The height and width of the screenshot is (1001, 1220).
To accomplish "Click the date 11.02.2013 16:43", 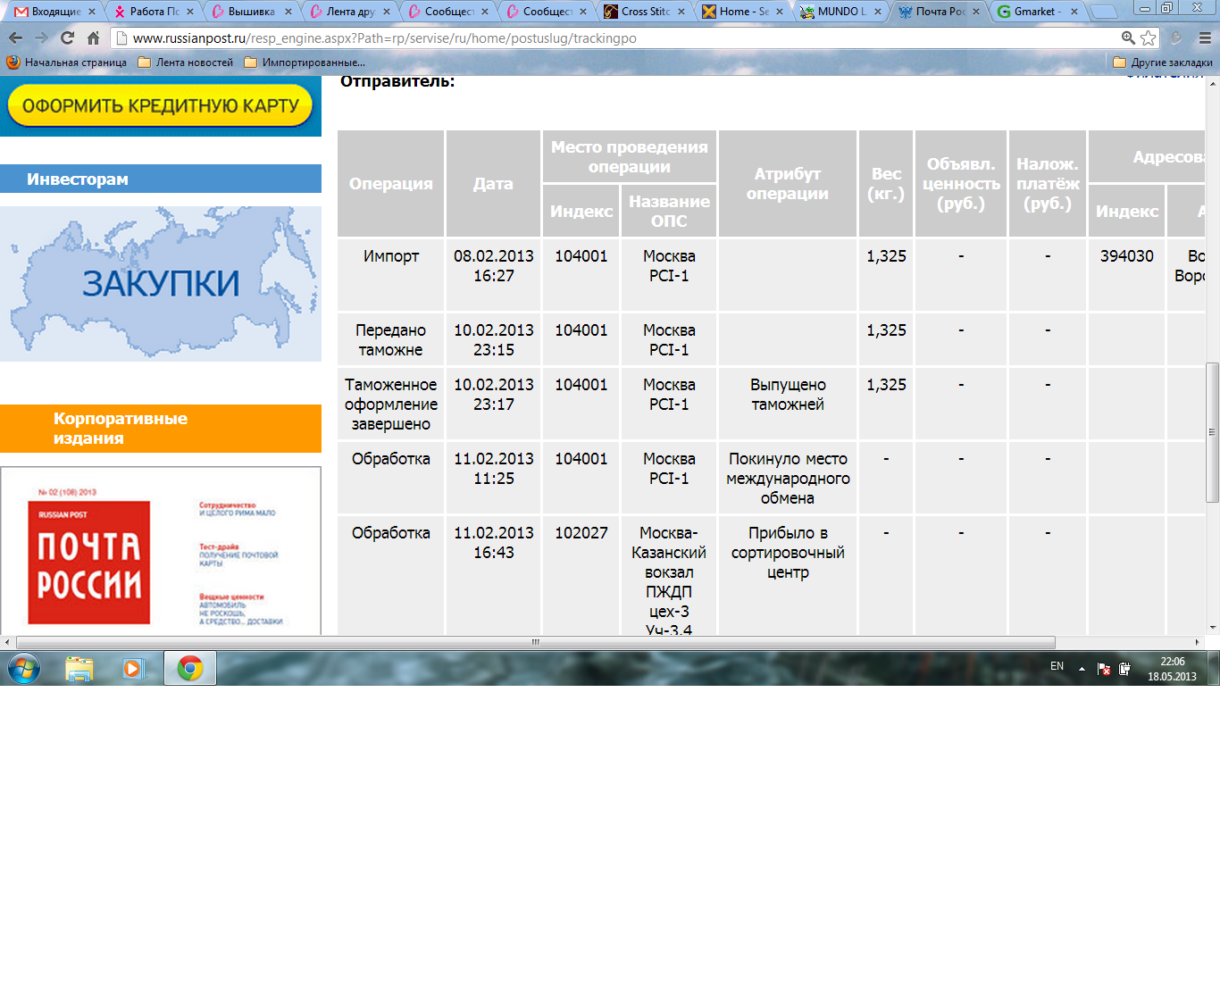I will coord(494,543).
